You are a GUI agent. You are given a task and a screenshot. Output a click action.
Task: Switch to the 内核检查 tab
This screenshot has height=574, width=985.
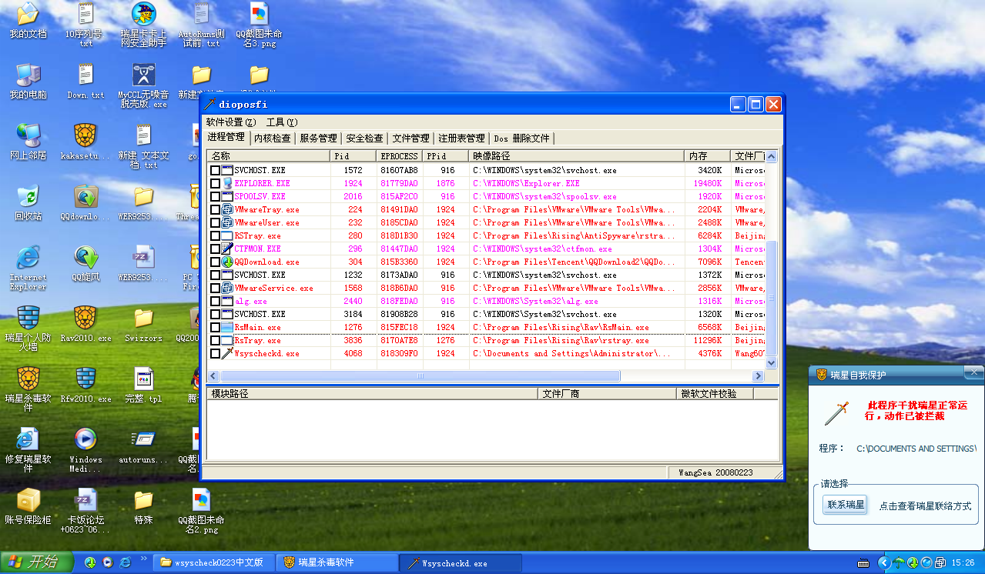coord(273,138)
